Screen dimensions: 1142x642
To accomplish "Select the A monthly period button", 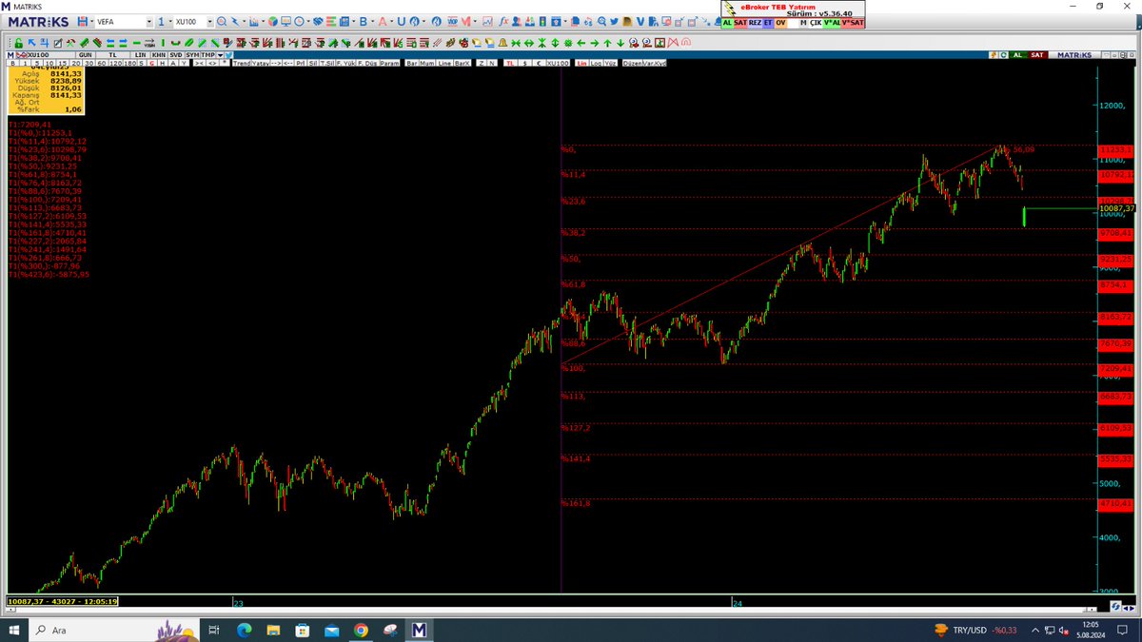I will tap(173, 63).
